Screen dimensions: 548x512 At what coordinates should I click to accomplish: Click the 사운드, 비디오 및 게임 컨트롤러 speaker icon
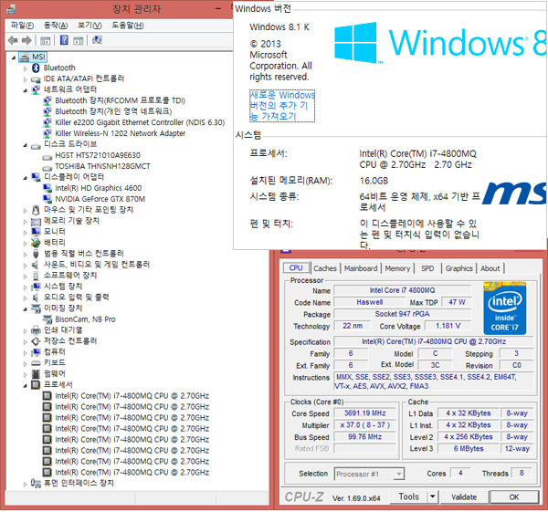(x=36, y=265)
